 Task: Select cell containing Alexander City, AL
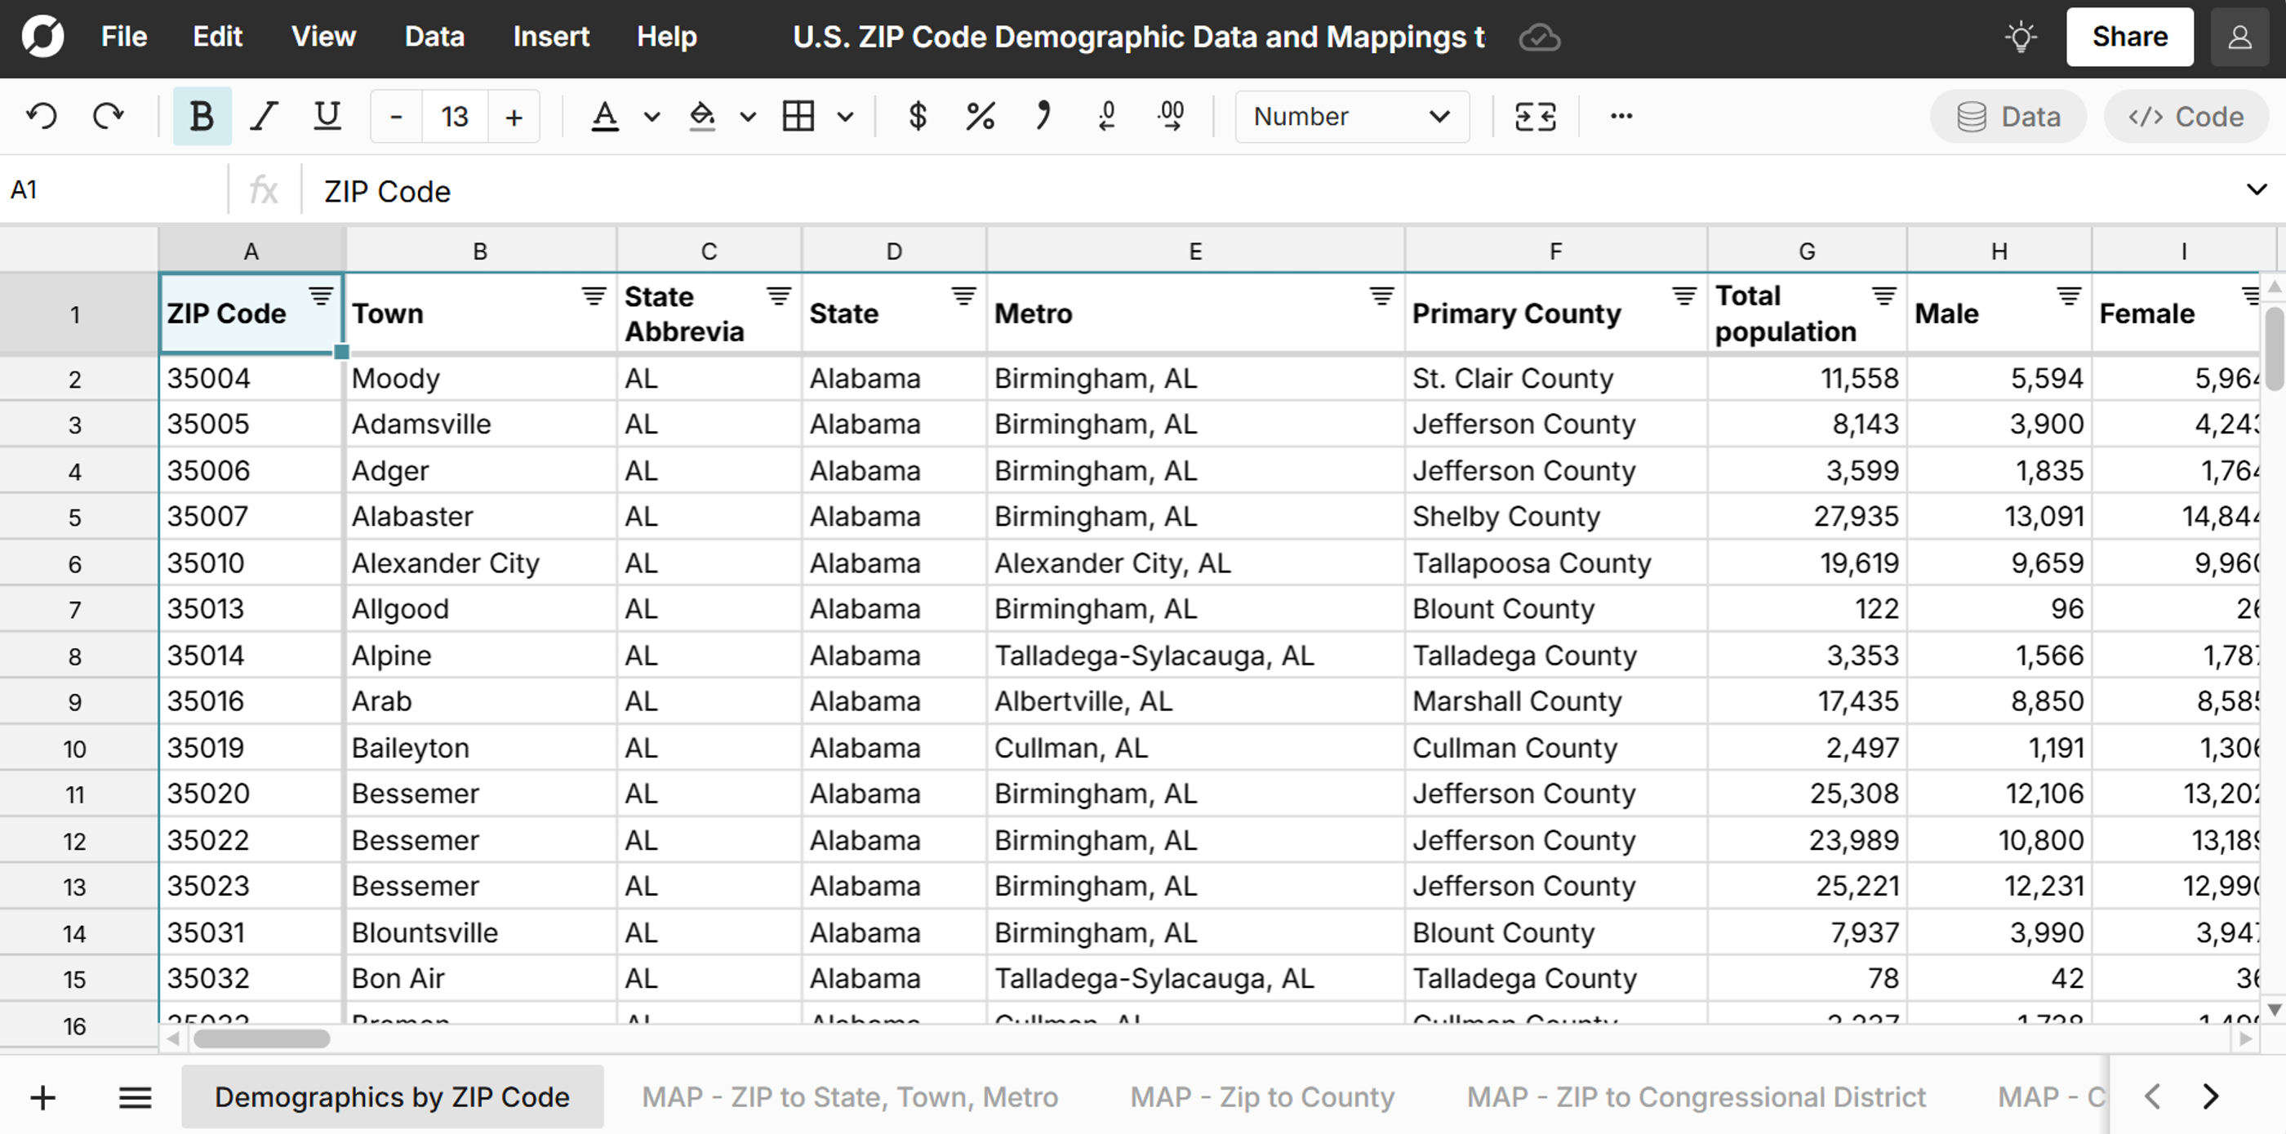pyautogui.click(x=1194, y=563)
